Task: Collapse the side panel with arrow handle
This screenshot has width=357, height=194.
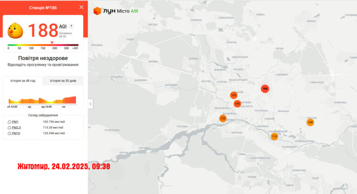Action: [x=90, y=104]
